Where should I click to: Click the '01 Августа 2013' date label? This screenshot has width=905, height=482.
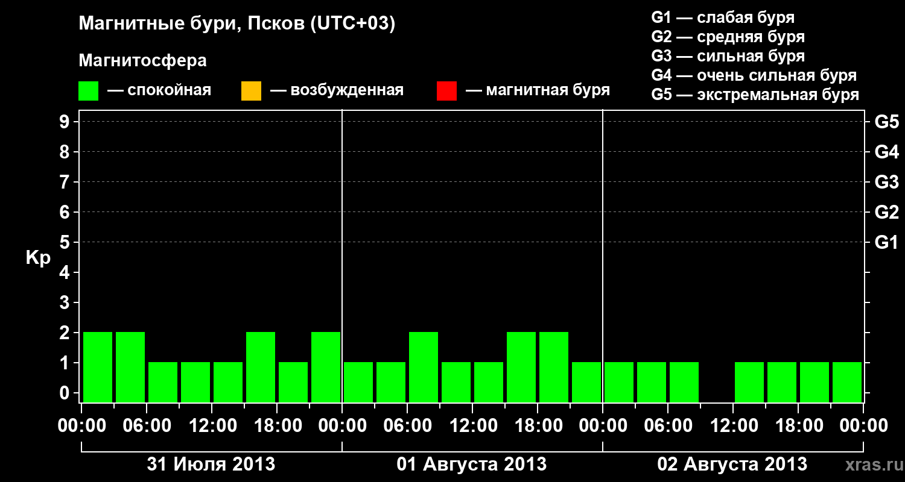(x=472, y=465)
